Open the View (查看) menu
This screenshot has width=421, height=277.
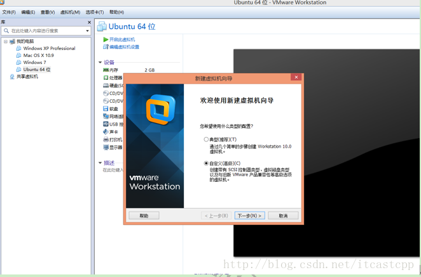pyautogui.click(x=48, y=12)
